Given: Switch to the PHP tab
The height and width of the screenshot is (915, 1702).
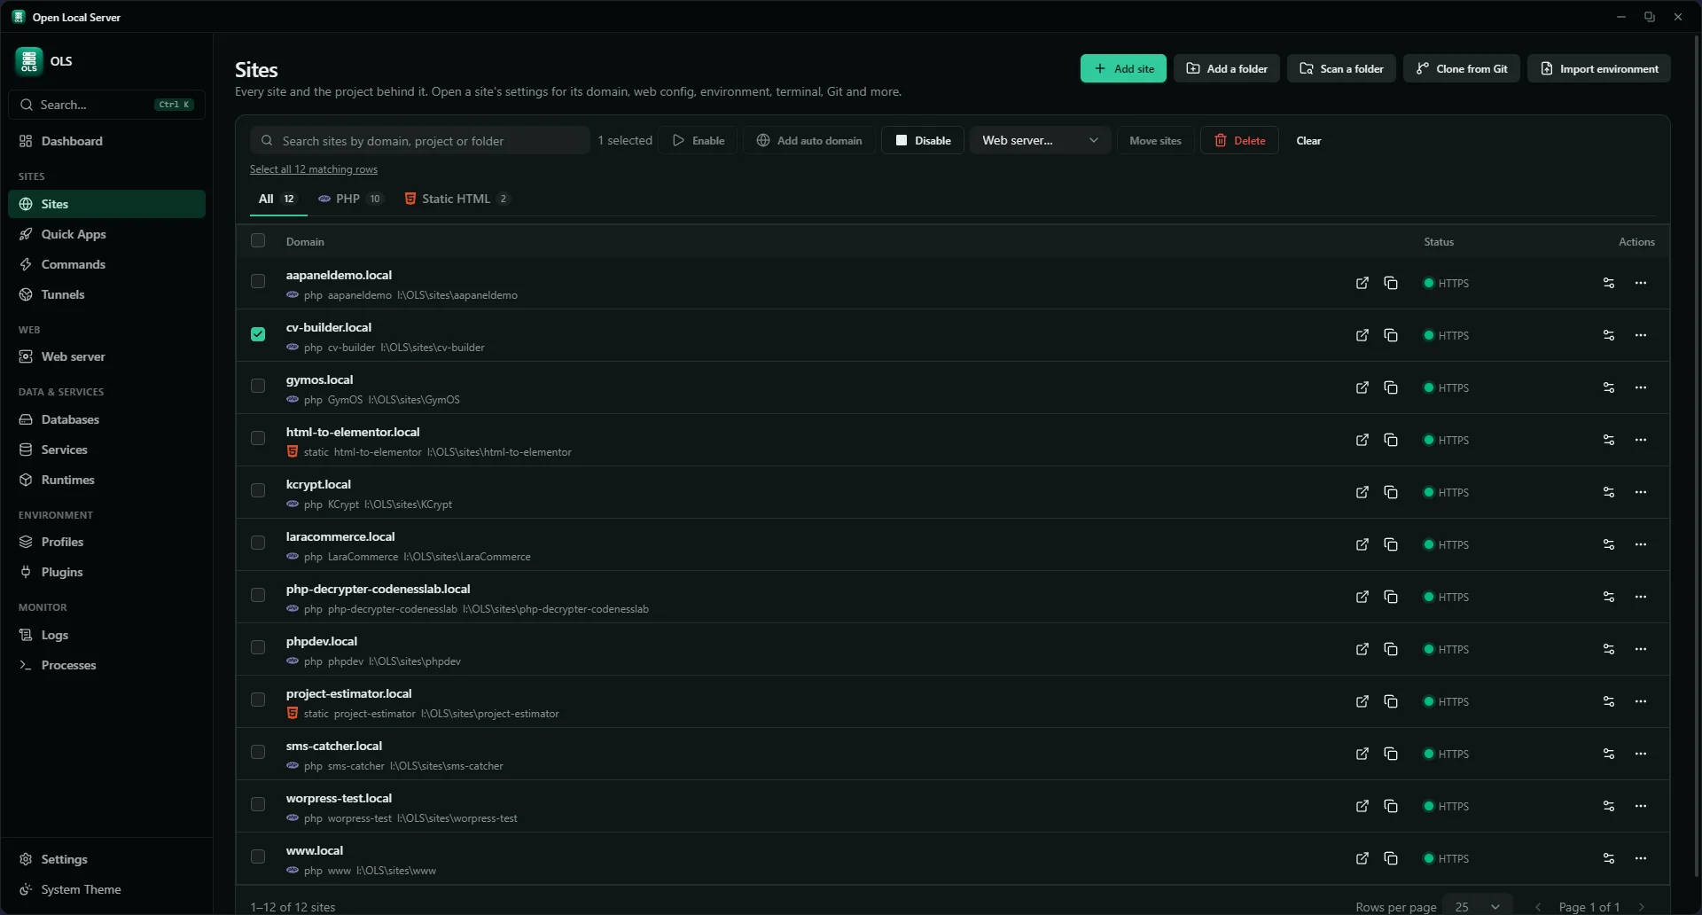Looking at the screenshot, I should (350, 199).
